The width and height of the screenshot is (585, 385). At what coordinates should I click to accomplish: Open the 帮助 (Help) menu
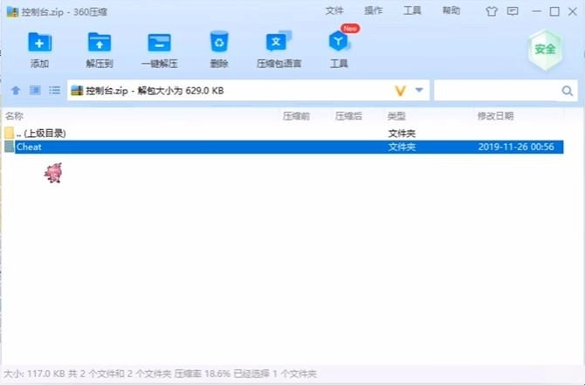coord(451,11)
